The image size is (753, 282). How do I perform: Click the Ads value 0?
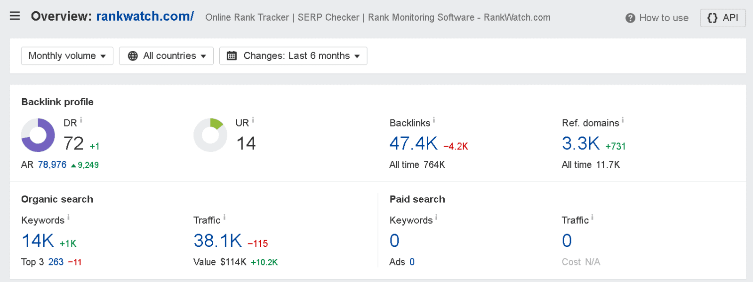coord(412,262)
